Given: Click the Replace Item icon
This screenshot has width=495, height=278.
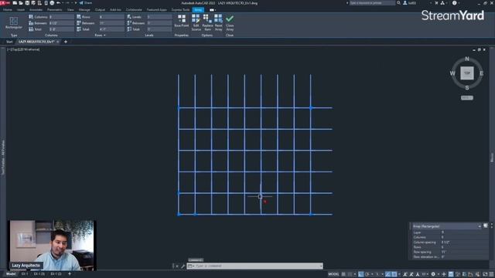Looking at the screenshot, I should (207, 19).
